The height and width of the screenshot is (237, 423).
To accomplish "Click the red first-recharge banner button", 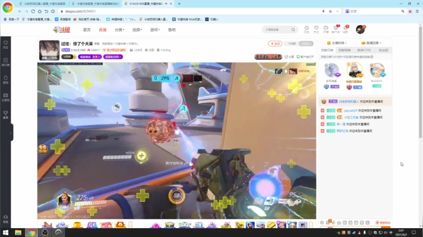I will point(268,57).
